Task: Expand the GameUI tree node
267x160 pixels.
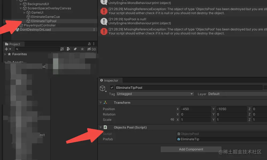Action: click(x=24, y=12)
